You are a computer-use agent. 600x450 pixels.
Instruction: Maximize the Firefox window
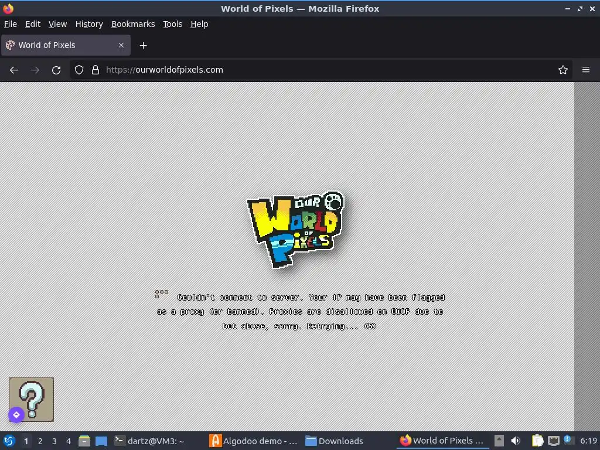click(580, 8)
